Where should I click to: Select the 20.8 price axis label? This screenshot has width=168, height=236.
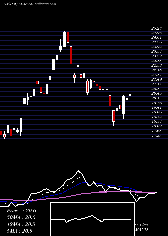pyautogui.click(x=155, y=89)
